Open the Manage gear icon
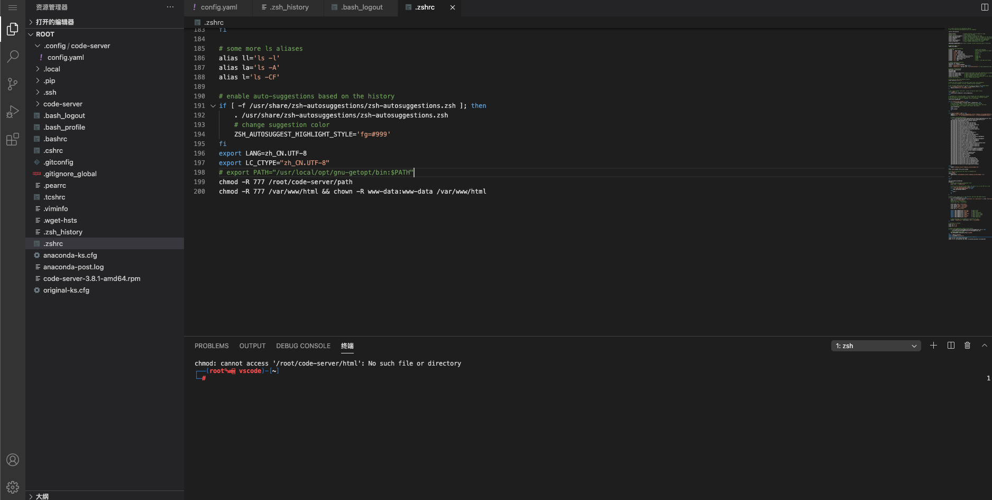This screenshot has width=992, height=500. tap(13, 487)
